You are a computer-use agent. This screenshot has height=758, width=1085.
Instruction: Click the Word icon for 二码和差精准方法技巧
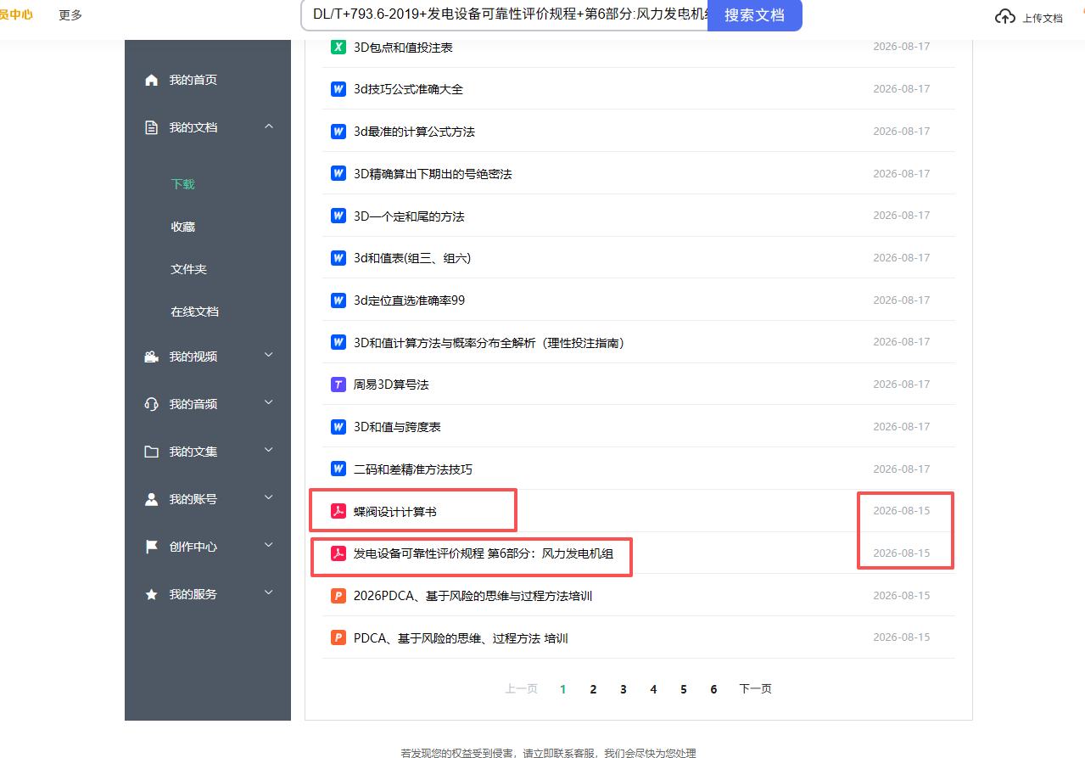338,469
